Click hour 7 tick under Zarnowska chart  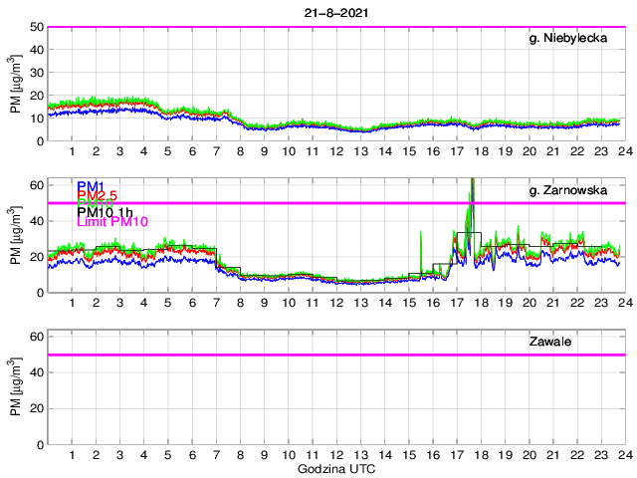[216, 303]
